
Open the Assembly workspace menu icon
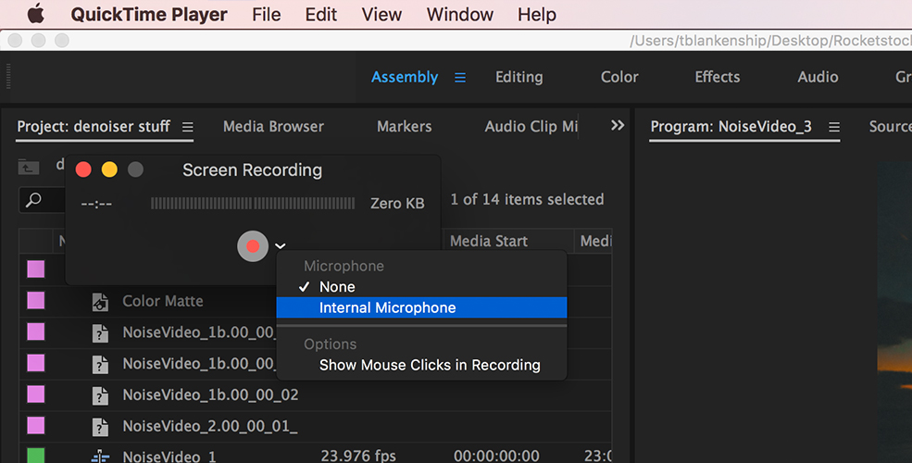460,78
